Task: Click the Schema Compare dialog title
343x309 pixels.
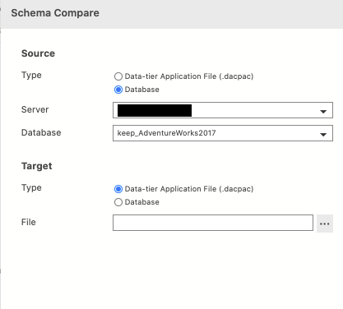Action: pyautogui.click(x=55, y=13)
